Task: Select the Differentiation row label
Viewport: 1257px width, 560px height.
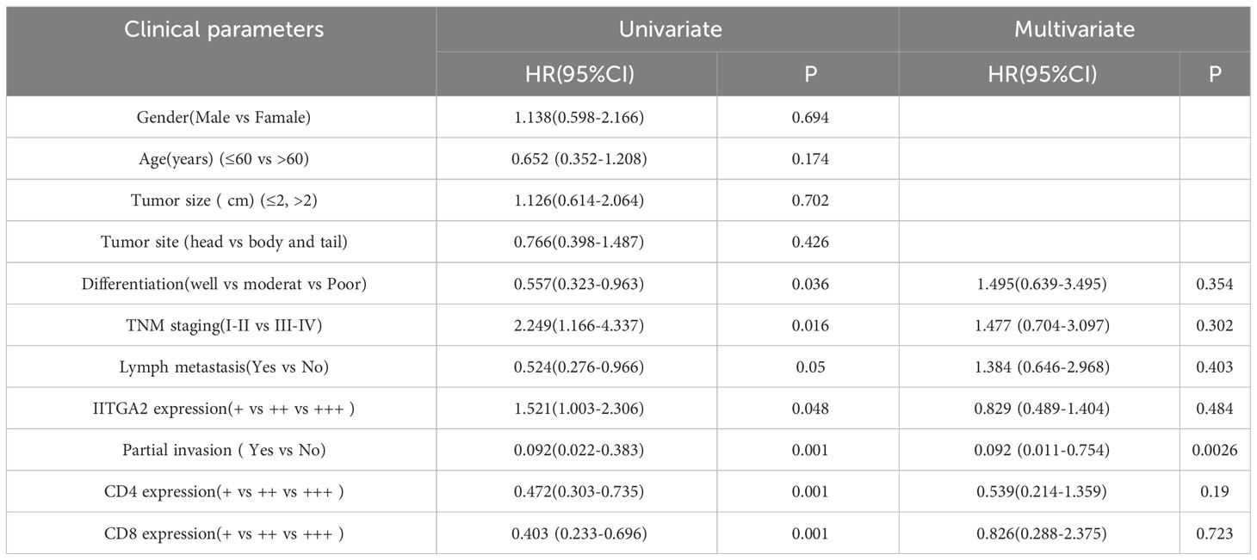Action: [x=221, y=284]
